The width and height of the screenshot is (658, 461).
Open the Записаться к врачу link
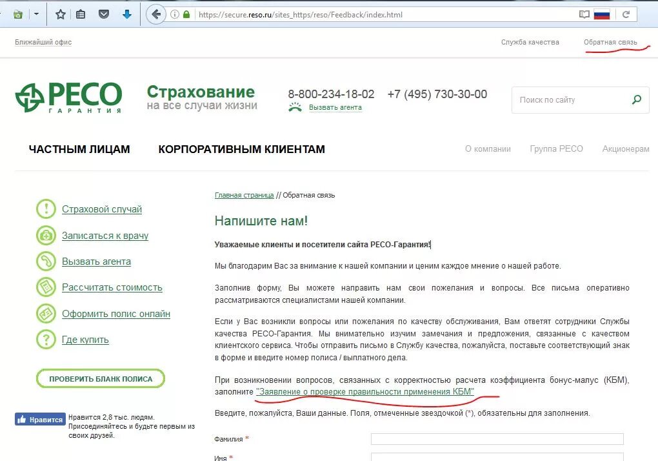coord(105,236)
